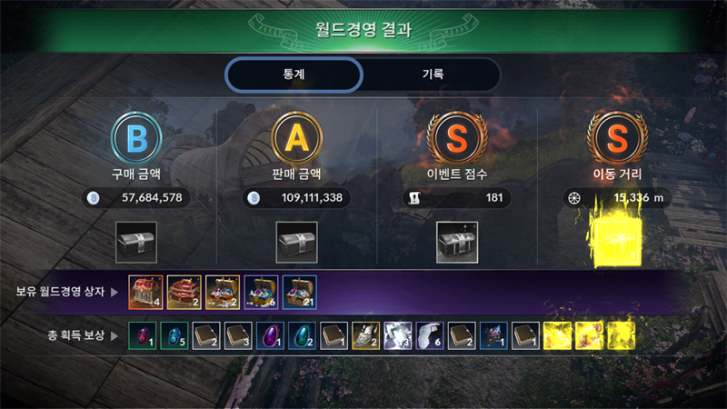Open the silver chest under 판매 금액
727x409 pixels.
tap(297, 242)
